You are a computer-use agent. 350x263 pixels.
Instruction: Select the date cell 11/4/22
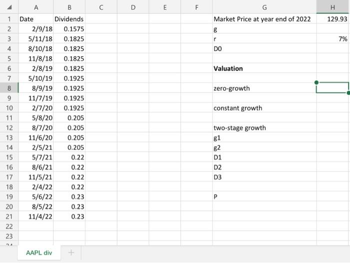point(36,216)
